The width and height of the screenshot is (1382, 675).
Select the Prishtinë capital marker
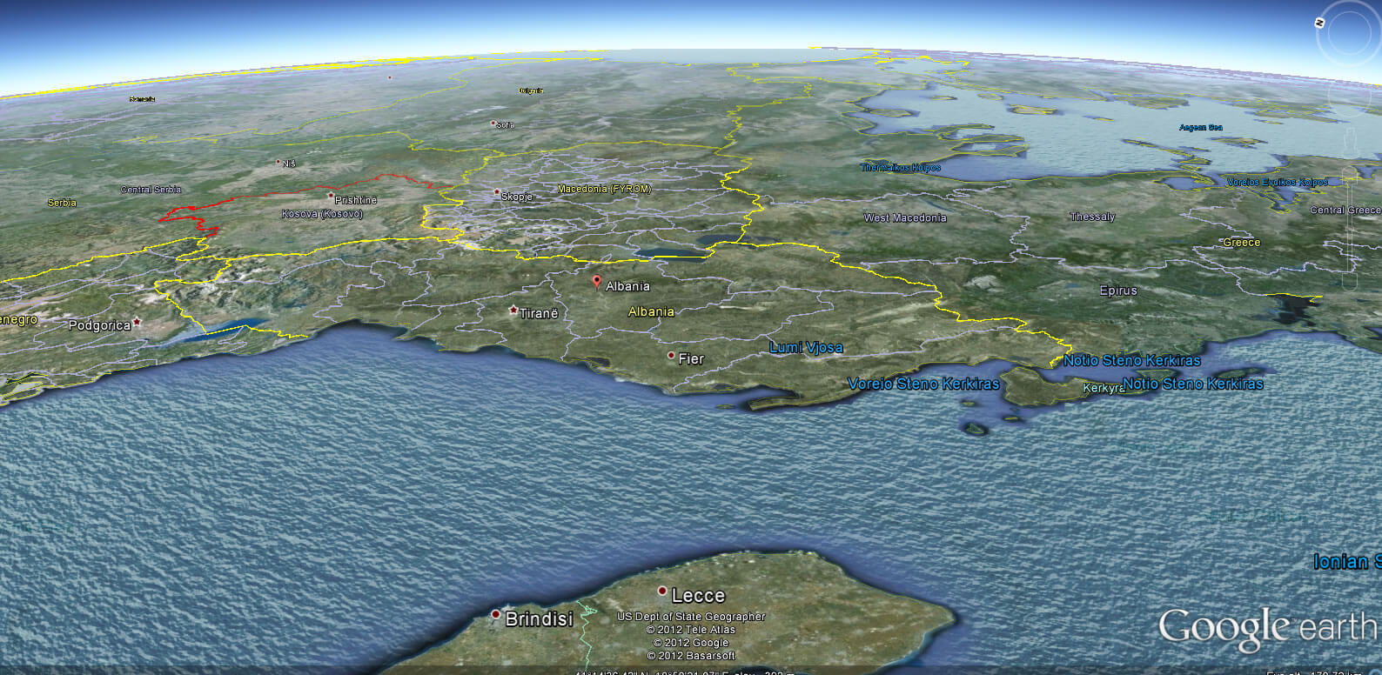(x=331, y=197)
